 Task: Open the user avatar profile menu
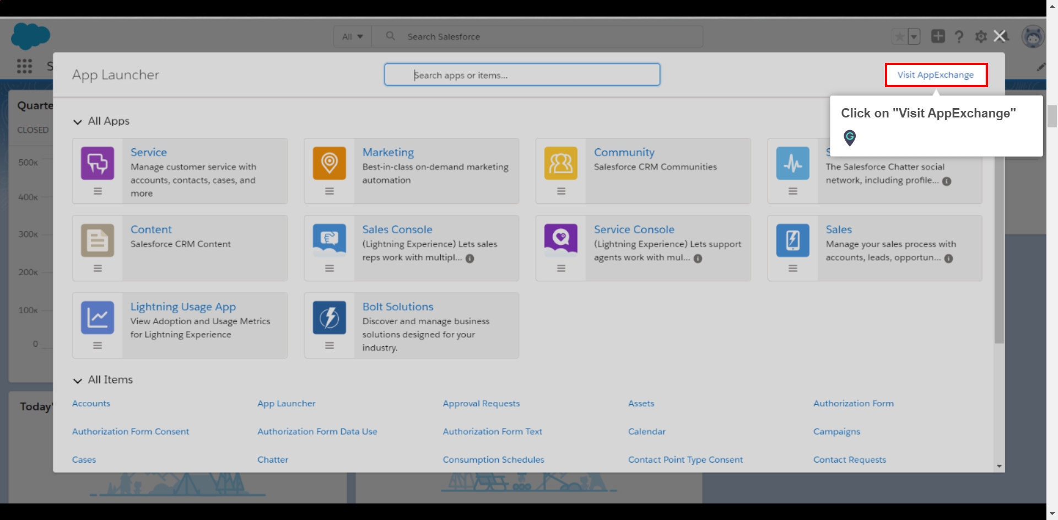pyautogui.click(x=1033, y=37)
